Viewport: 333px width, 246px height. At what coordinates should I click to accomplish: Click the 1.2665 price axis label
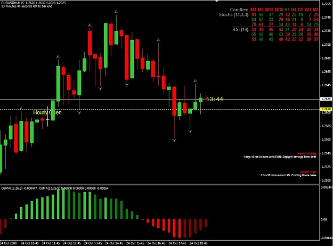click(x=326, y=72)
